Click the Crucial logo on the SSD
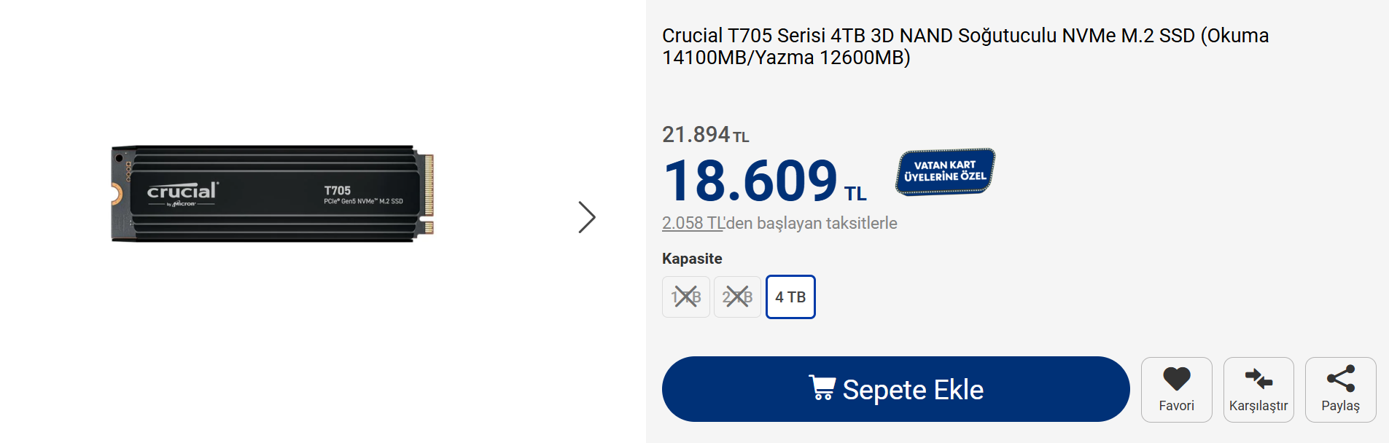Viewport: 1389px width, 443px height. point(182,192)
